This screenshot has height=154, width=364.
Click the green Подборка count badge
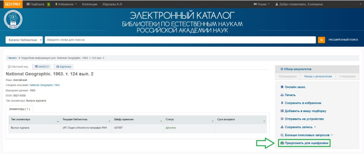coord(48,4)
